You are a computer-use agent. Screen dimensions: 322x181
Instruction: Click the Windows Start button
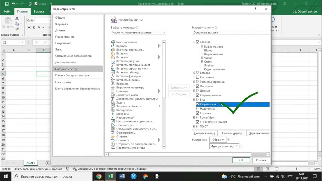coord(6,176)
